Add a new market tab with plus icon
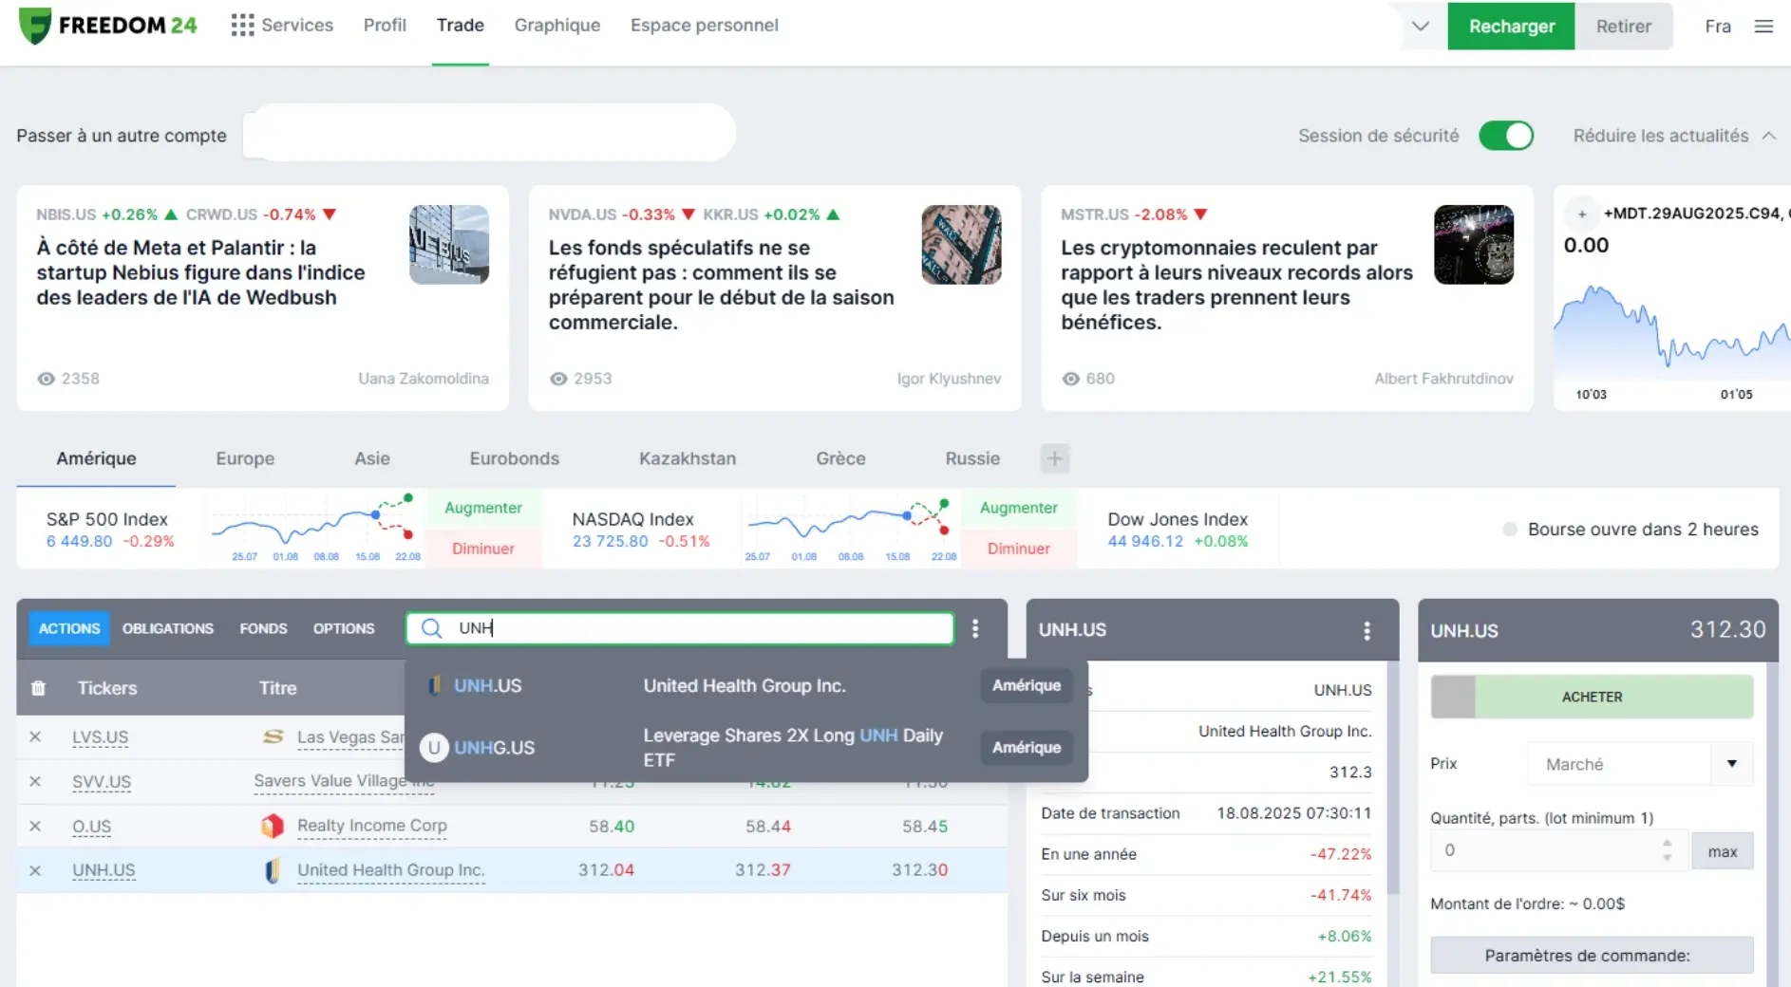The height and width of the screenshot is (987, 1791). click(x=1054, y=458)
